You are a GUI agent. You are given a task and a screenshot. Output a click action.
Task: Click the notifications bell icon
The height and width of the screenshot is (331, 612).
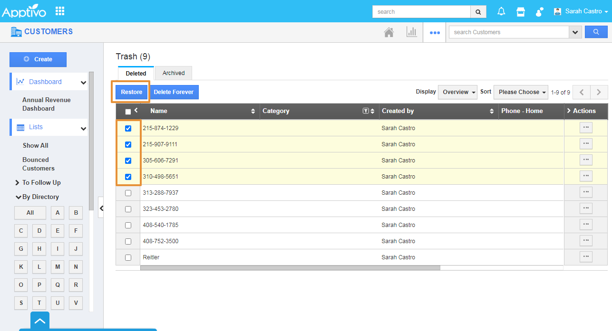(501, 11)
